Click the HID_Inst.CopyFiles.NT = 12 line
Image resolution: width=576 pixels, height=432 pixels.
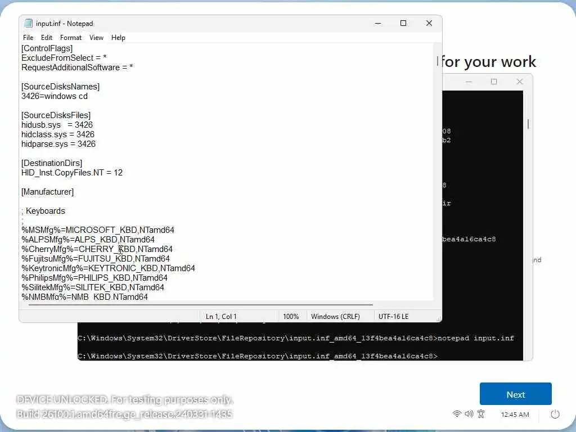coord(72,173)
